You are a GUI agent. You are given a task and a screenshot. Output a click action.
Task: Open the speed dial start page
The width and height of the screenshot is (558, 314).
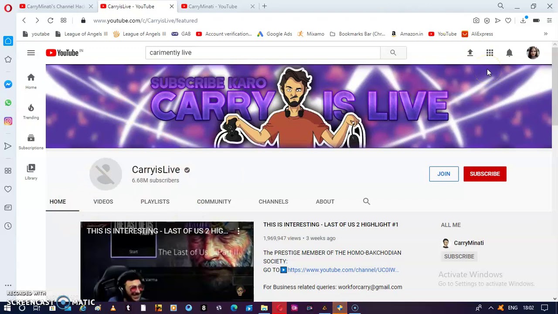64,20
